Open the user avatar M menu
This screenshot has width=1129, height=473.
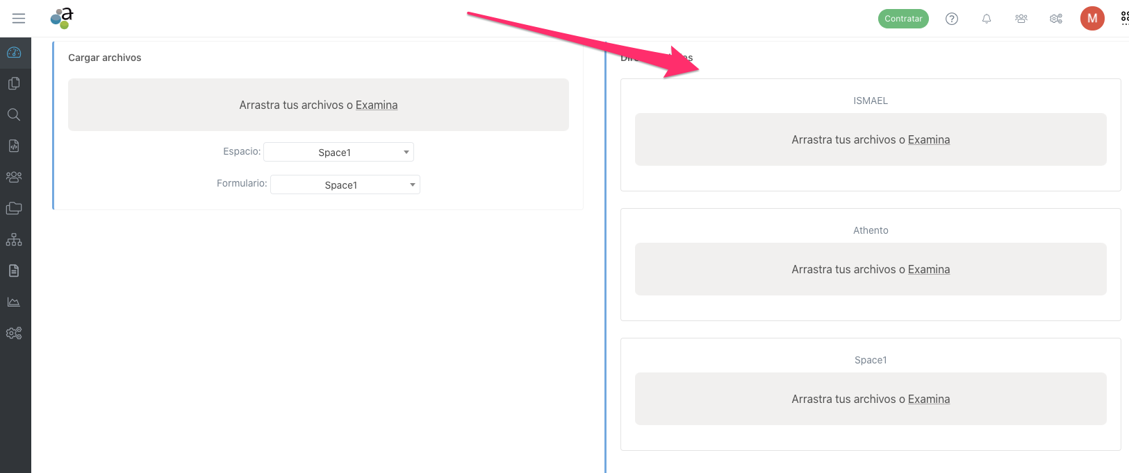click(x=1092, y=19)
